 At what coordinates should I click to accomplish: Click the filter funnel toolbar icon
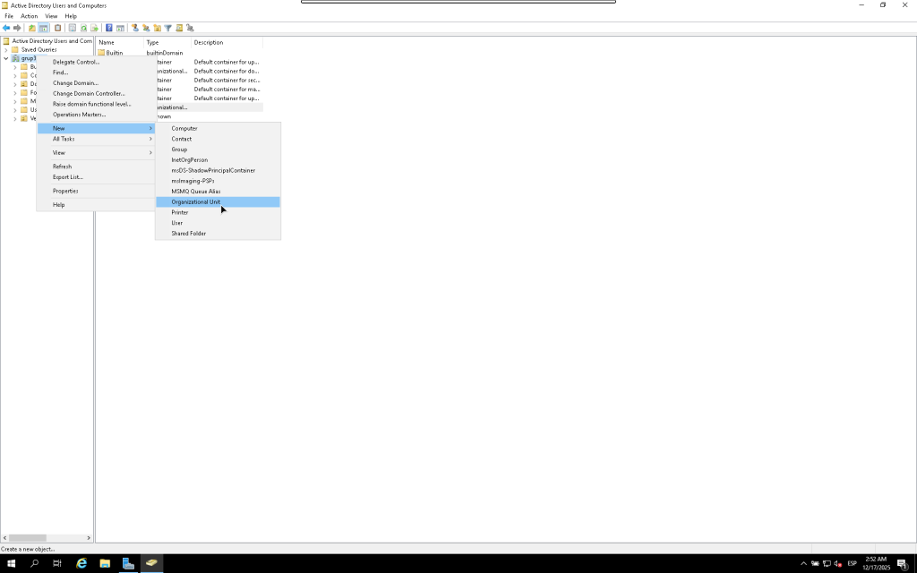(x=167, y=28)
